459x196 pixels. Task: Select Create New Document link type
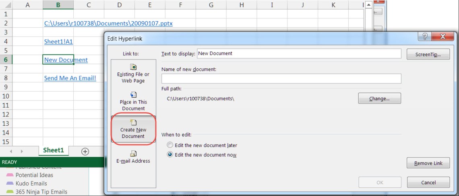(x=133, y=129)
